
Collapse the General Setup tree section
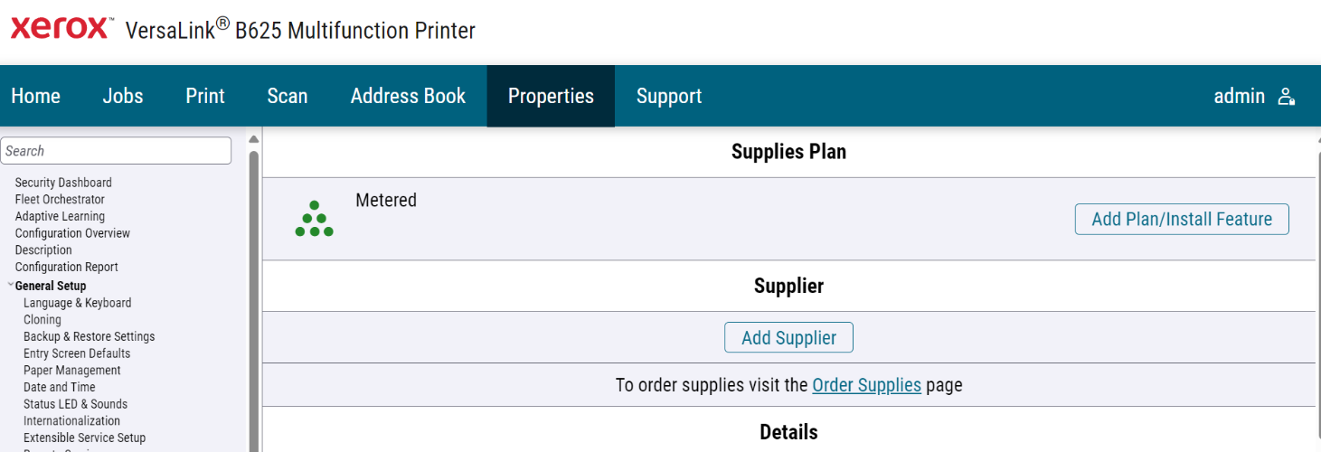coord(10,286)
